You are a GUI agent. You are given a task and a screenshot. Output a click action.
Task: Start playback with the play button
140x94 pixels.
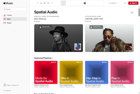pos(45,3)
